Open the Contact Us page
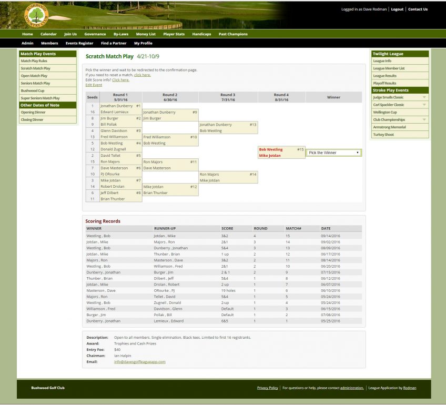This screenshot has width=446, height=405. 418,9
